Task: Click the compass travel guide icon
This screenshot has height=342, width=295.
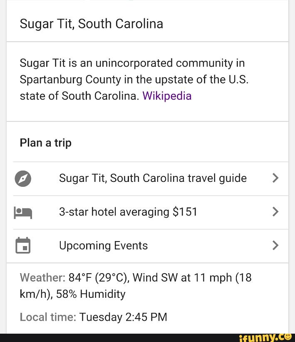Action: 23,179
